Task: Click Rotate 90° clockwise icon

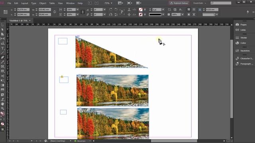Action: click(111, 10)
